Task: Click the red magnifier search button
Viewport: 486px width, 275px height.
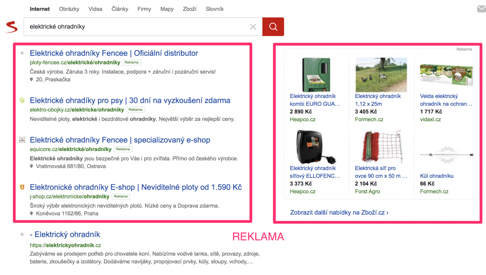Action: click(273, 27)
